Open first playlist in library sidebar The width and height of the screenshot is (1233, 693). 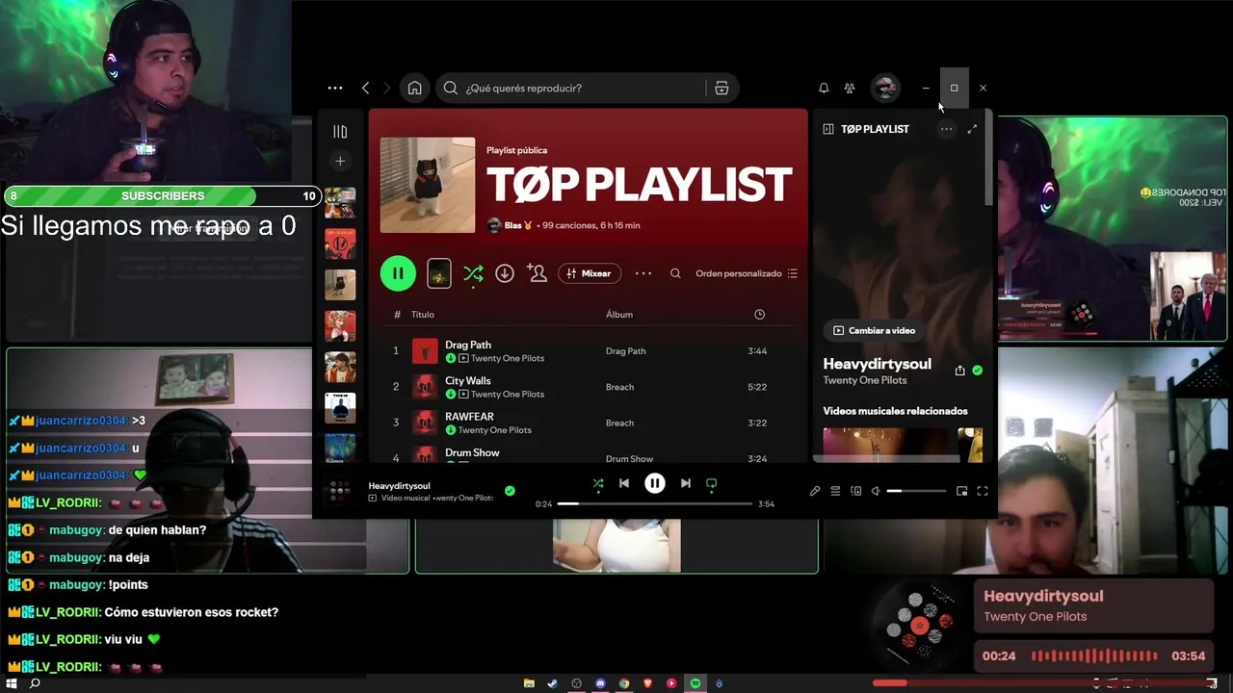point(340,203)
